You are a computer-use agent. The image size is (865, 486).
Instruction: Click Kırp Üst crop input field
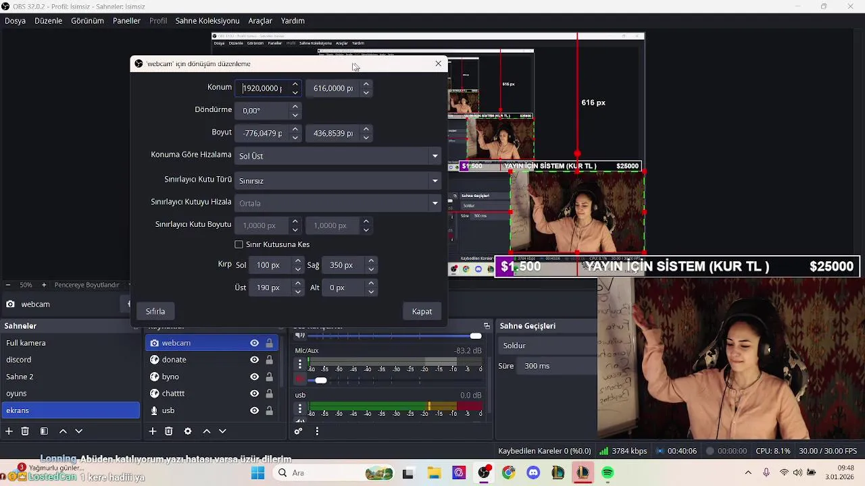(x=270, y=288)
